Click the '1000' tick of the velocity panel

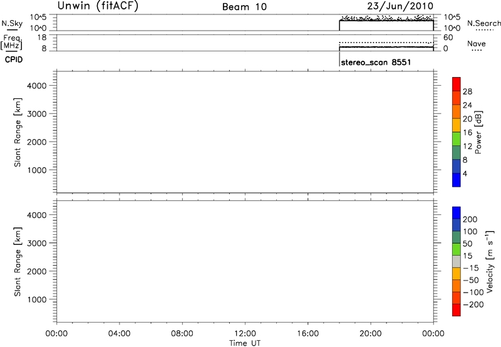tap(37, 299)
